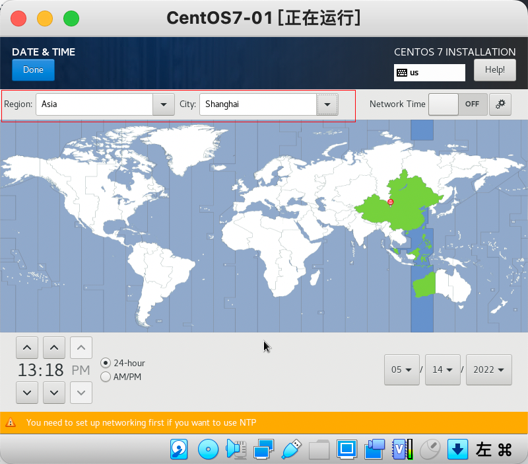Click the red location pin on map
This screenshot has width=528, height=464.
[390, 202]
